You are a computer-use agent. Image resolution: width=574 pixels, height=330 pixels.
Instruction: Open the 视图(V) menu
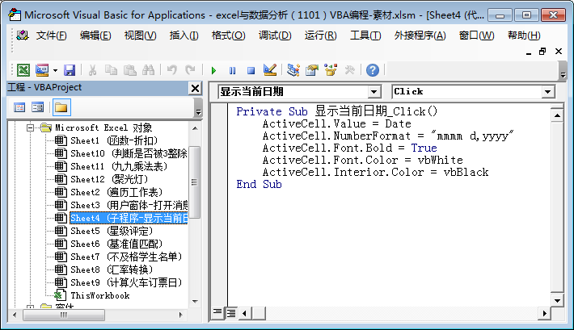pyautogui.click(x=140, y=36)
